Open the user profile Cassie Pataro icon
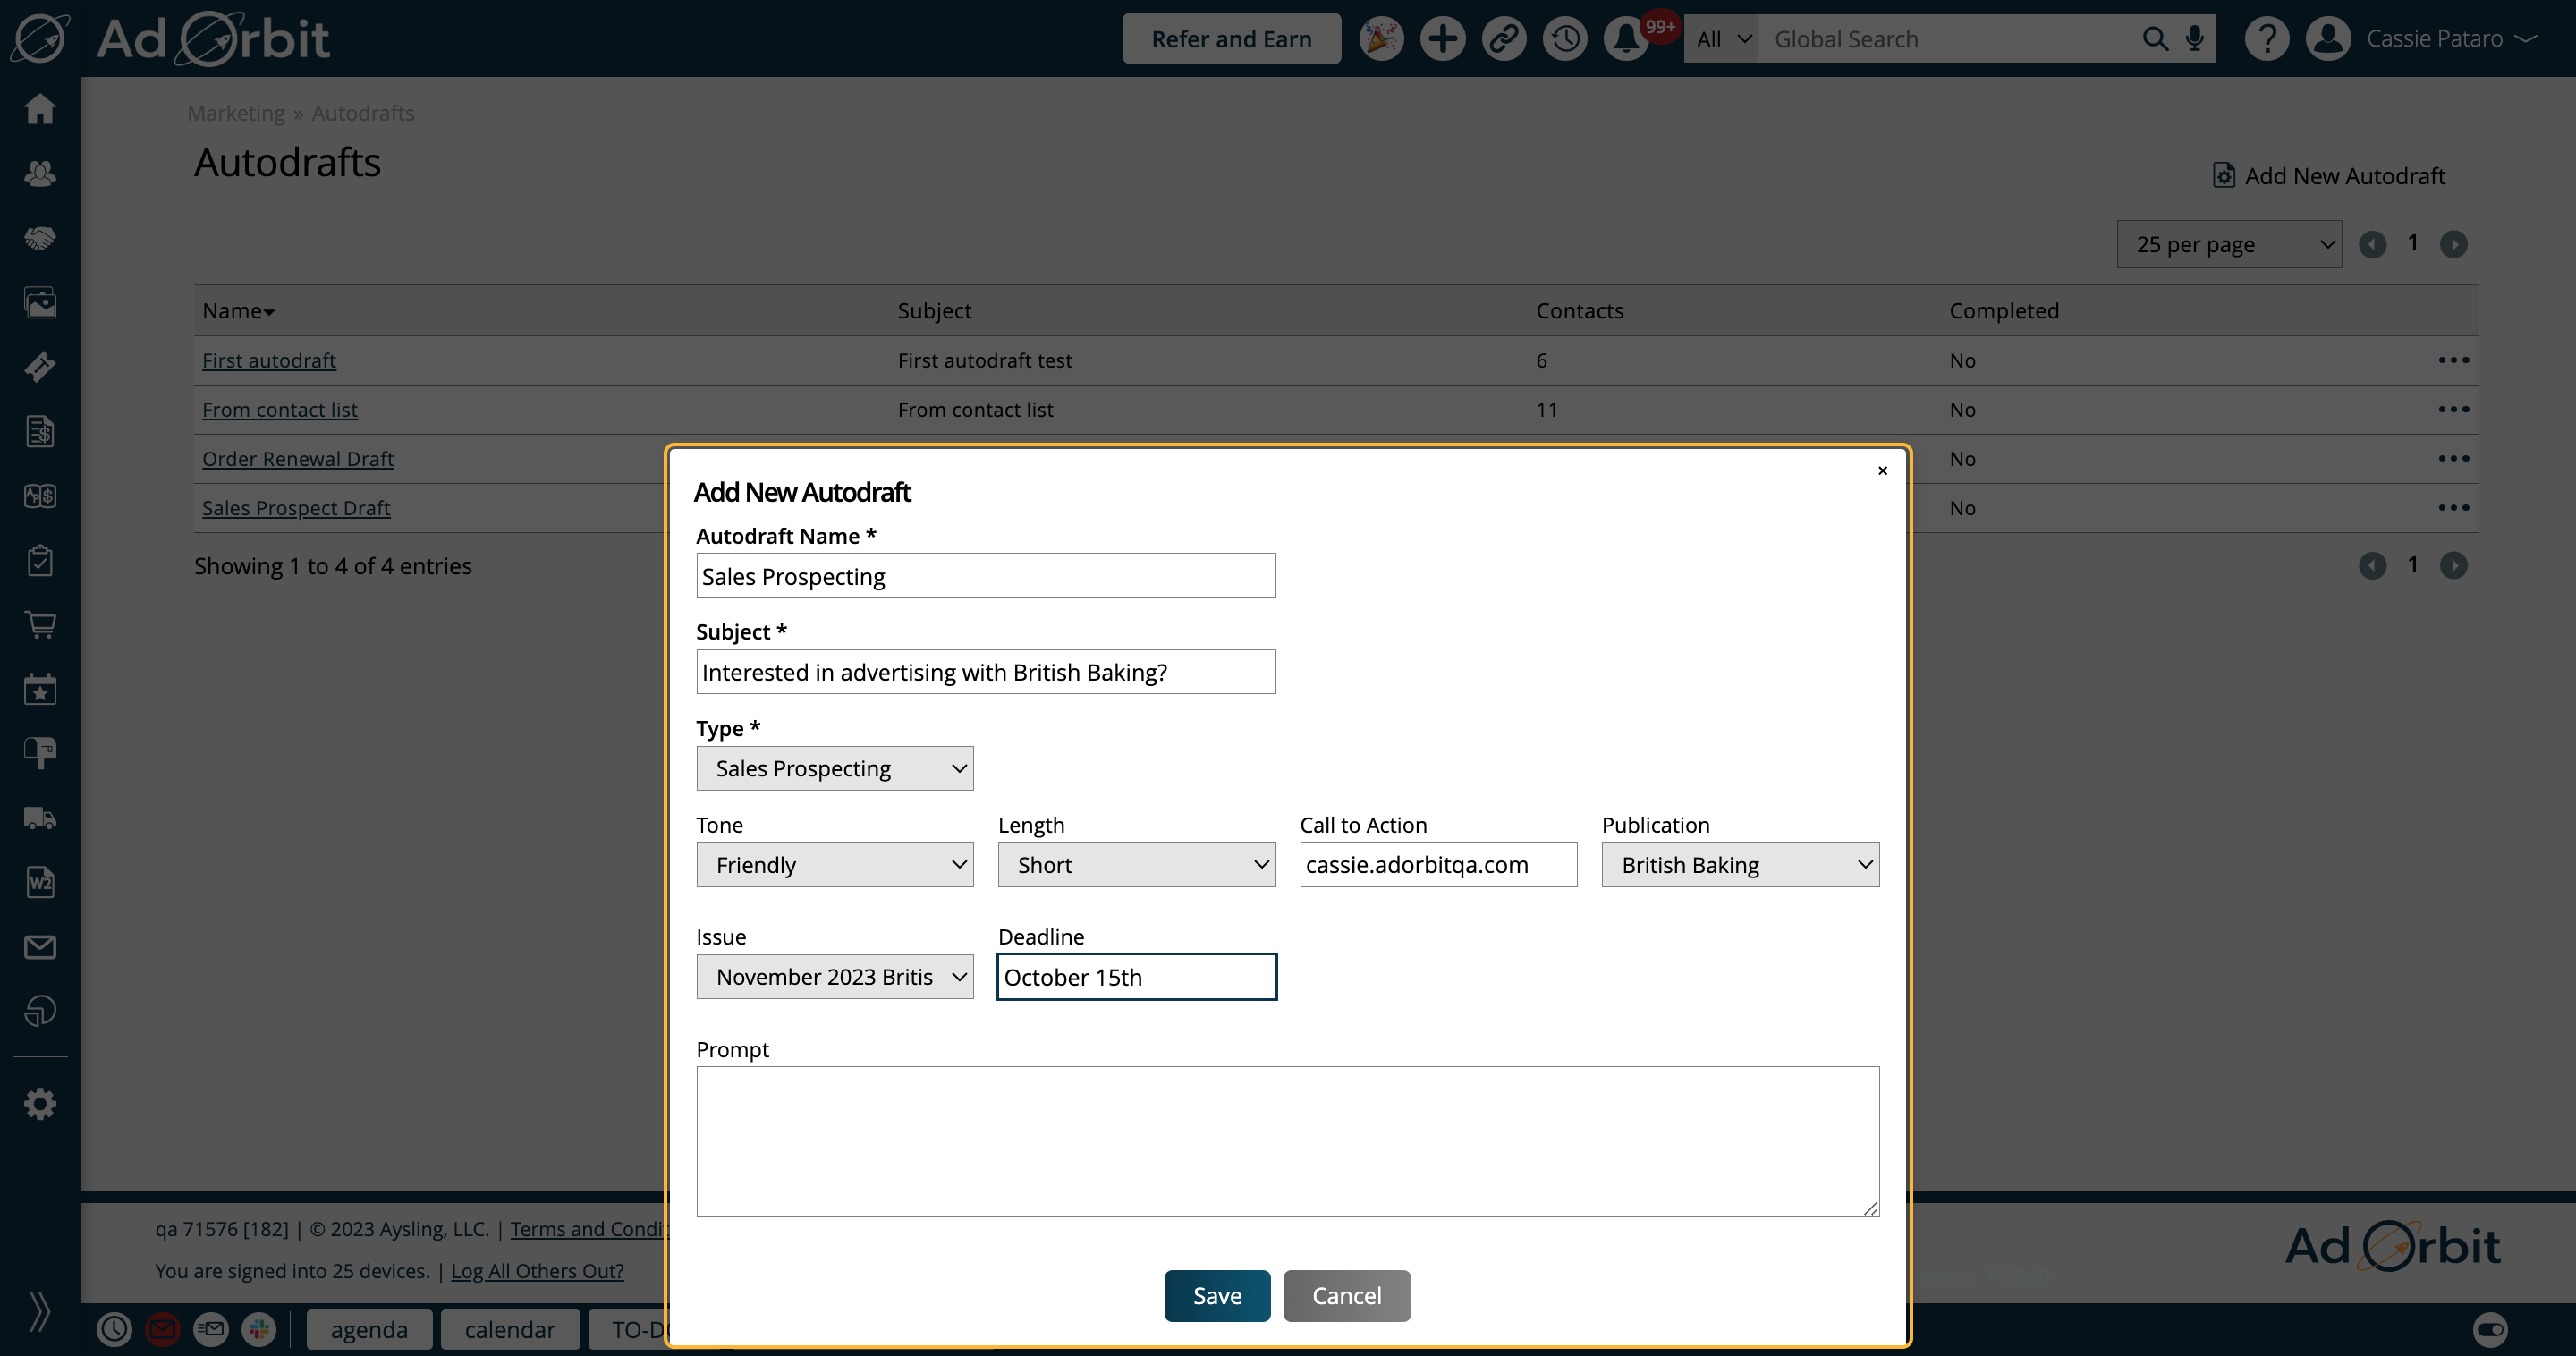This screenshot has width=2576, height=1356. (x=2331, y=38)
